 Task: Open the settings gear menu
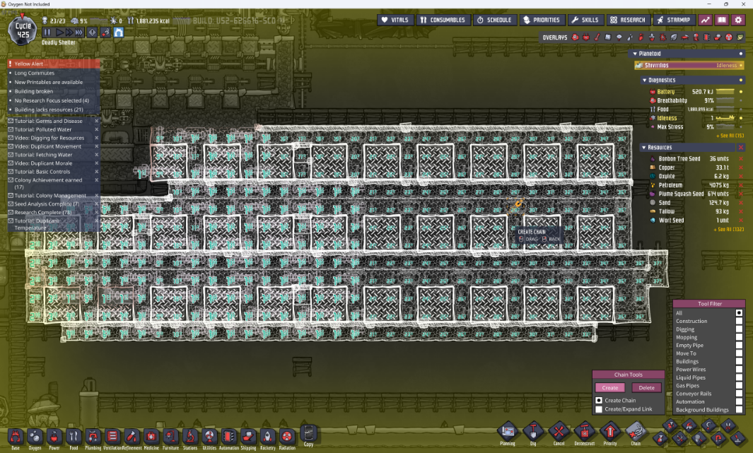(738, 20)
